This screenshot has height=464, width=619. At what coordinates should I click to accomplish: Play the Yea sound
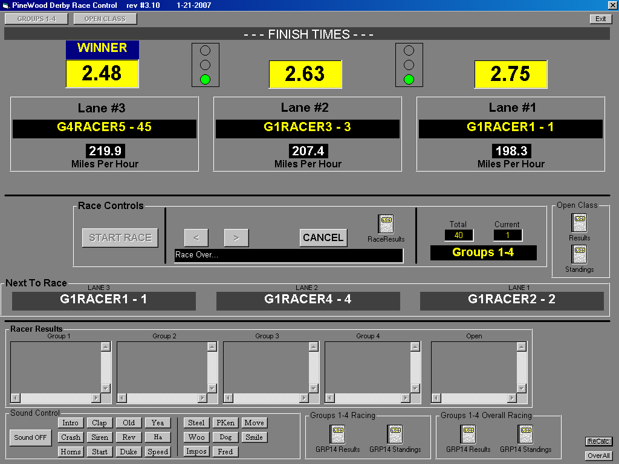[x=158, y=423]
